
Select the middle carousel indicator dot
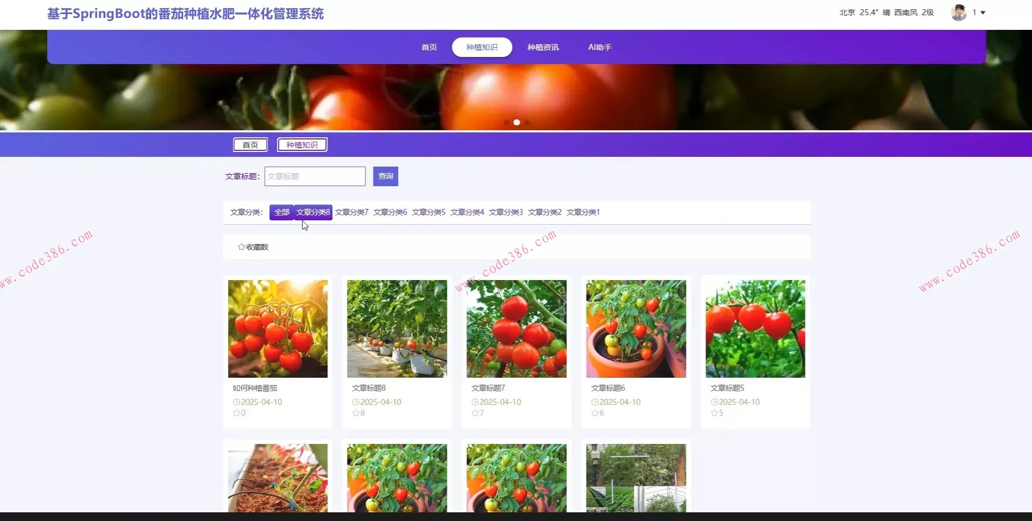[516, 123]
